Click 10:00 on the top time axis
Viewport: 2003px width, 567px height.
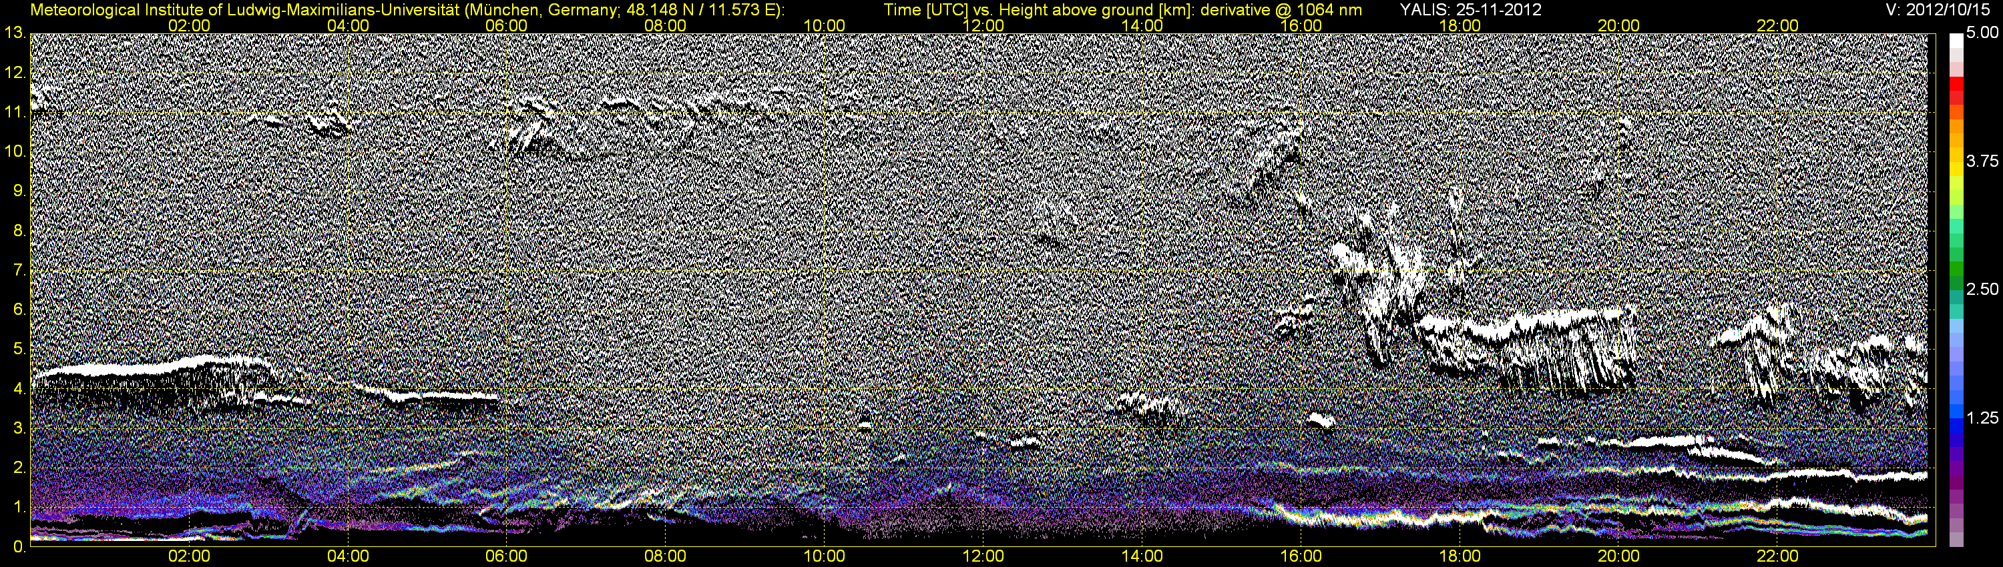[x=824, y=25]
